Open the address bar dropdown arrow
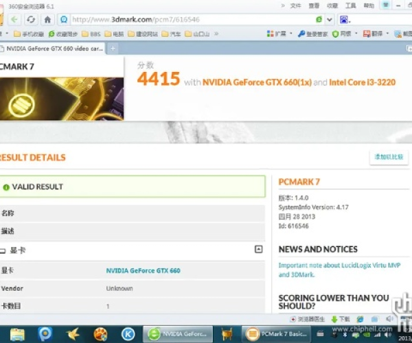This screenshot has width=412, height=343. tap(330, 19)
